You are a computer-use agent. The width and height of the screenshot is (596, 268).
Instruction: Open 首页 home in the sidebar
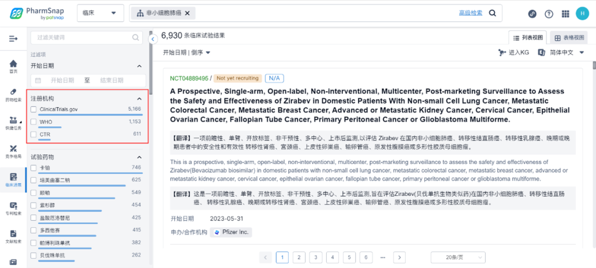point(13,66)
